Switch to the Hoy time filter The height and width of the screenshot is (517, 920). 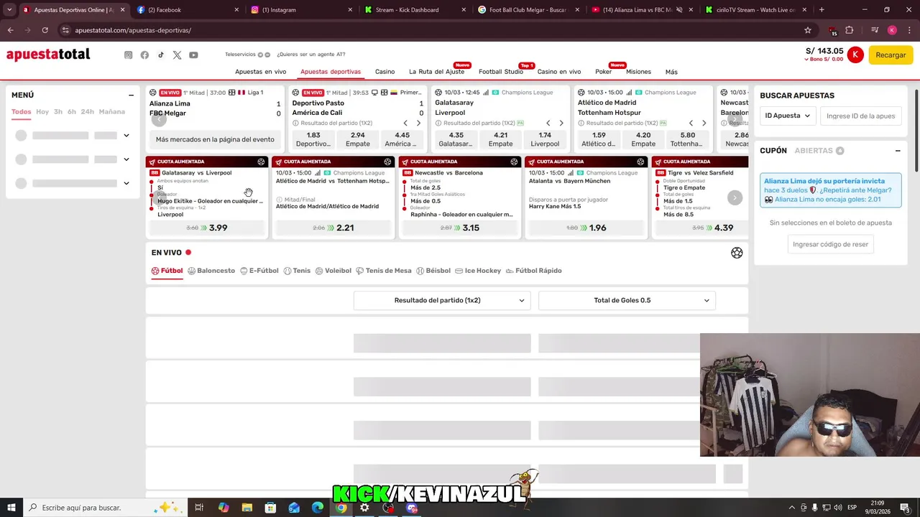(x=42, y=112)
